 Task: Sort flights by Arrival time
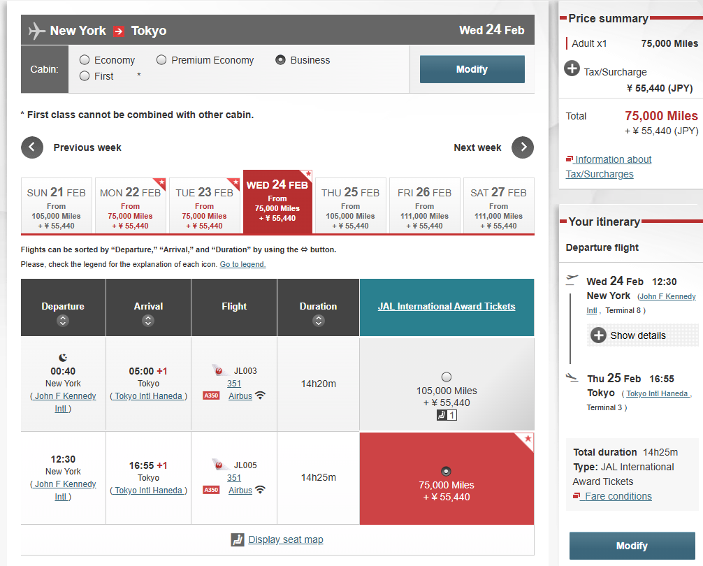(x=148, y=321)
